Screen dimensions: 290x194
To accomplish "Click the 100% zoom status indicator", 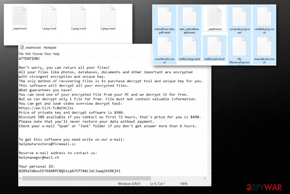I will (184, 184).
